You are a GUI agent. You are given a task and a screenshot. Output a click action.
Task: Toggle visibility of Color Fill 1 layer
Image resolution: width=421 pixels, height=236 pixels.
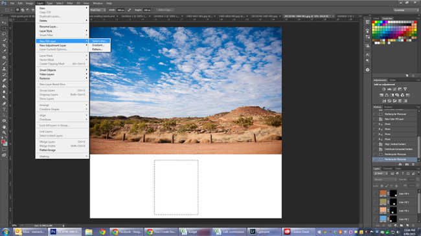pos(376,219)
